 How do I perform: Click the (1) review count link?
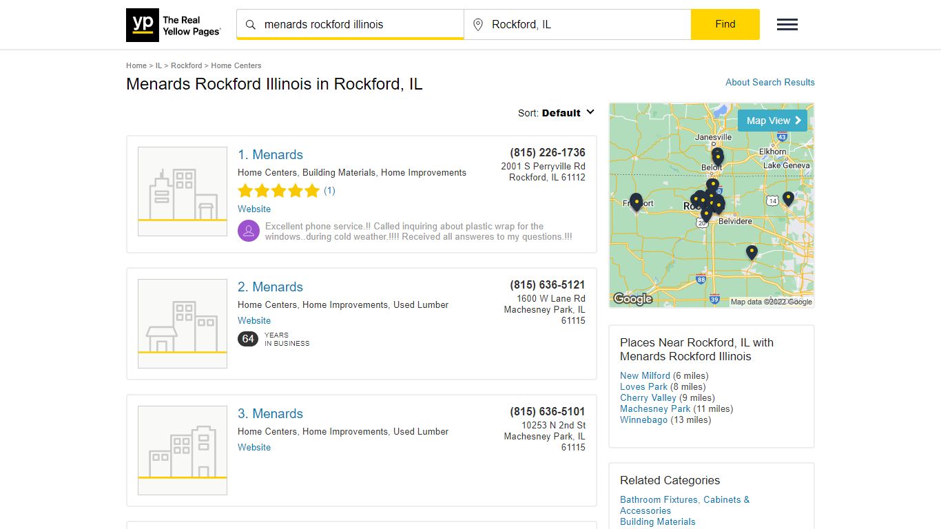(329, 191)
